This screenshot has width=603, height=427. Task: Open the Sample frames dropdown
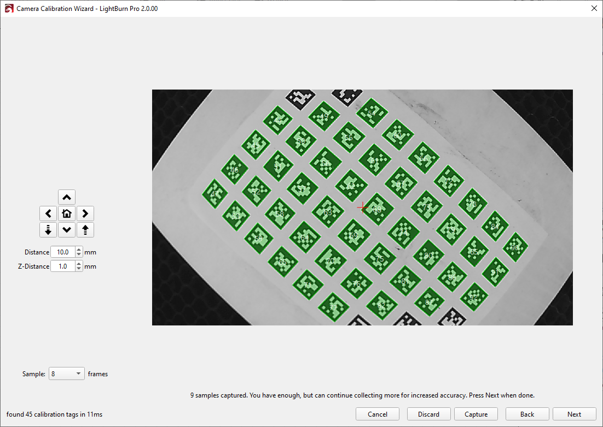tap(67, 374)
